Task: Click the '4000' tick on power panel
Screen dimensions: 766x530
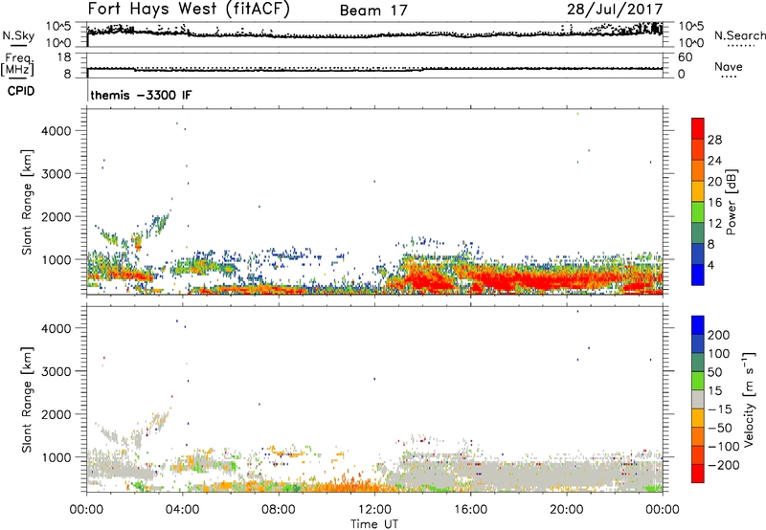Action: pyautogui.click(x=56, y=131)
